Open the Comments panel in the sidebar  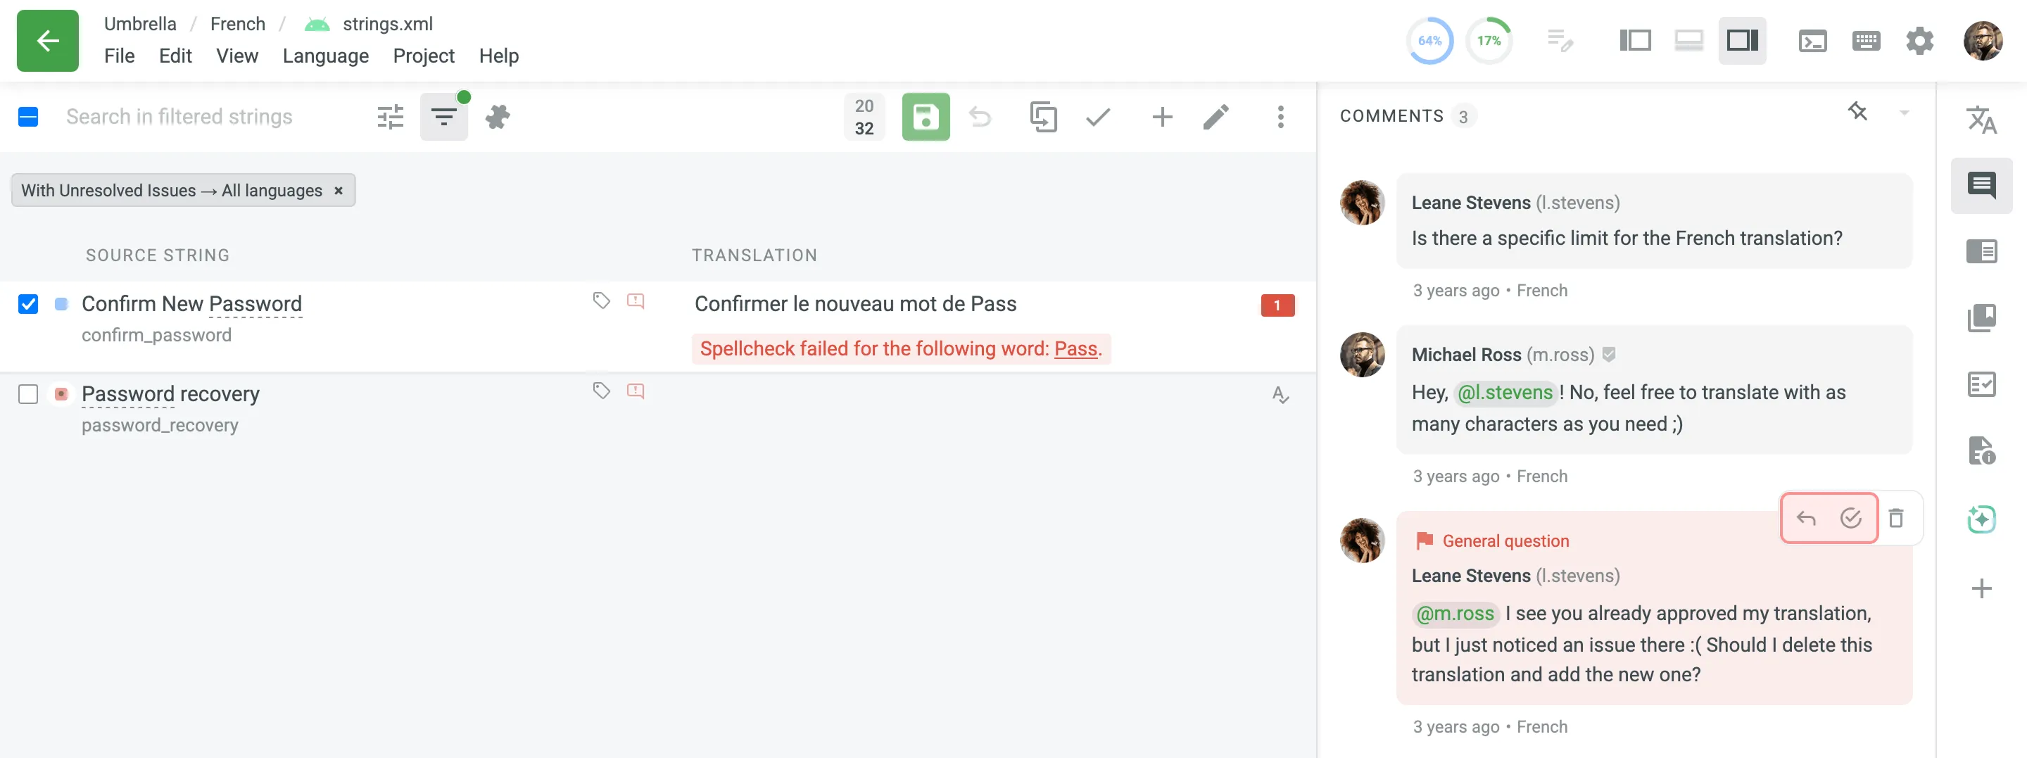[1982, 186]
